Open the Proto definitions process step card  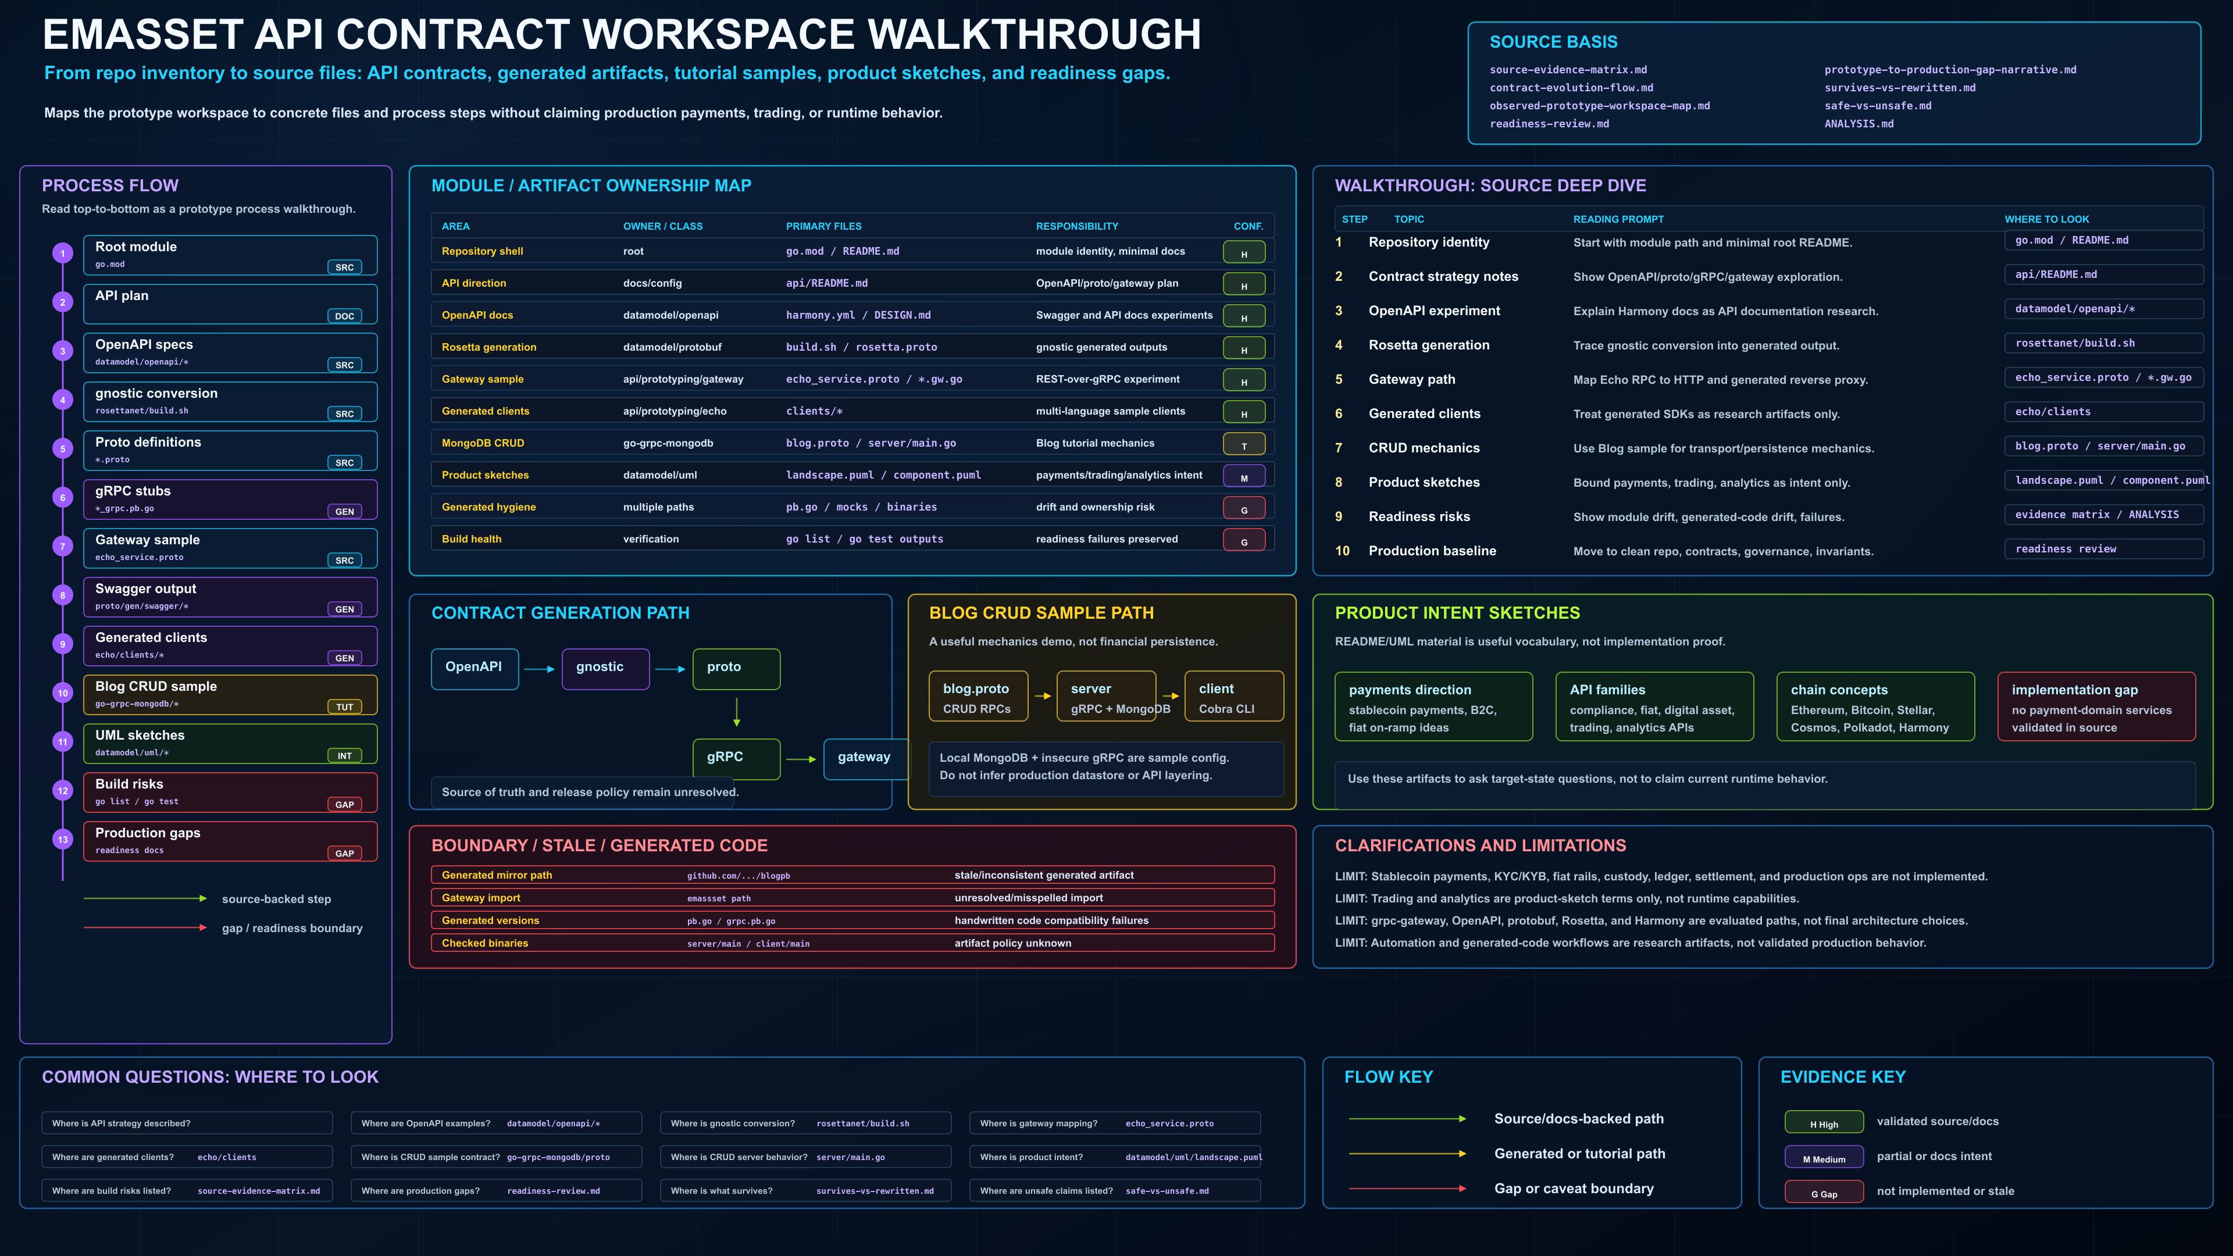click(x=231, y=451)
